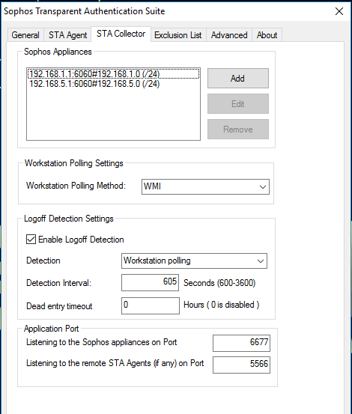Select the STA Collector tab
352x414 pixels.
[121, 34]
